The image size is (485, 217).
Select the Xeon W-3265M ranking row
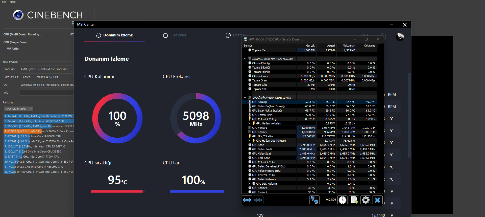[x=39, y=121]
